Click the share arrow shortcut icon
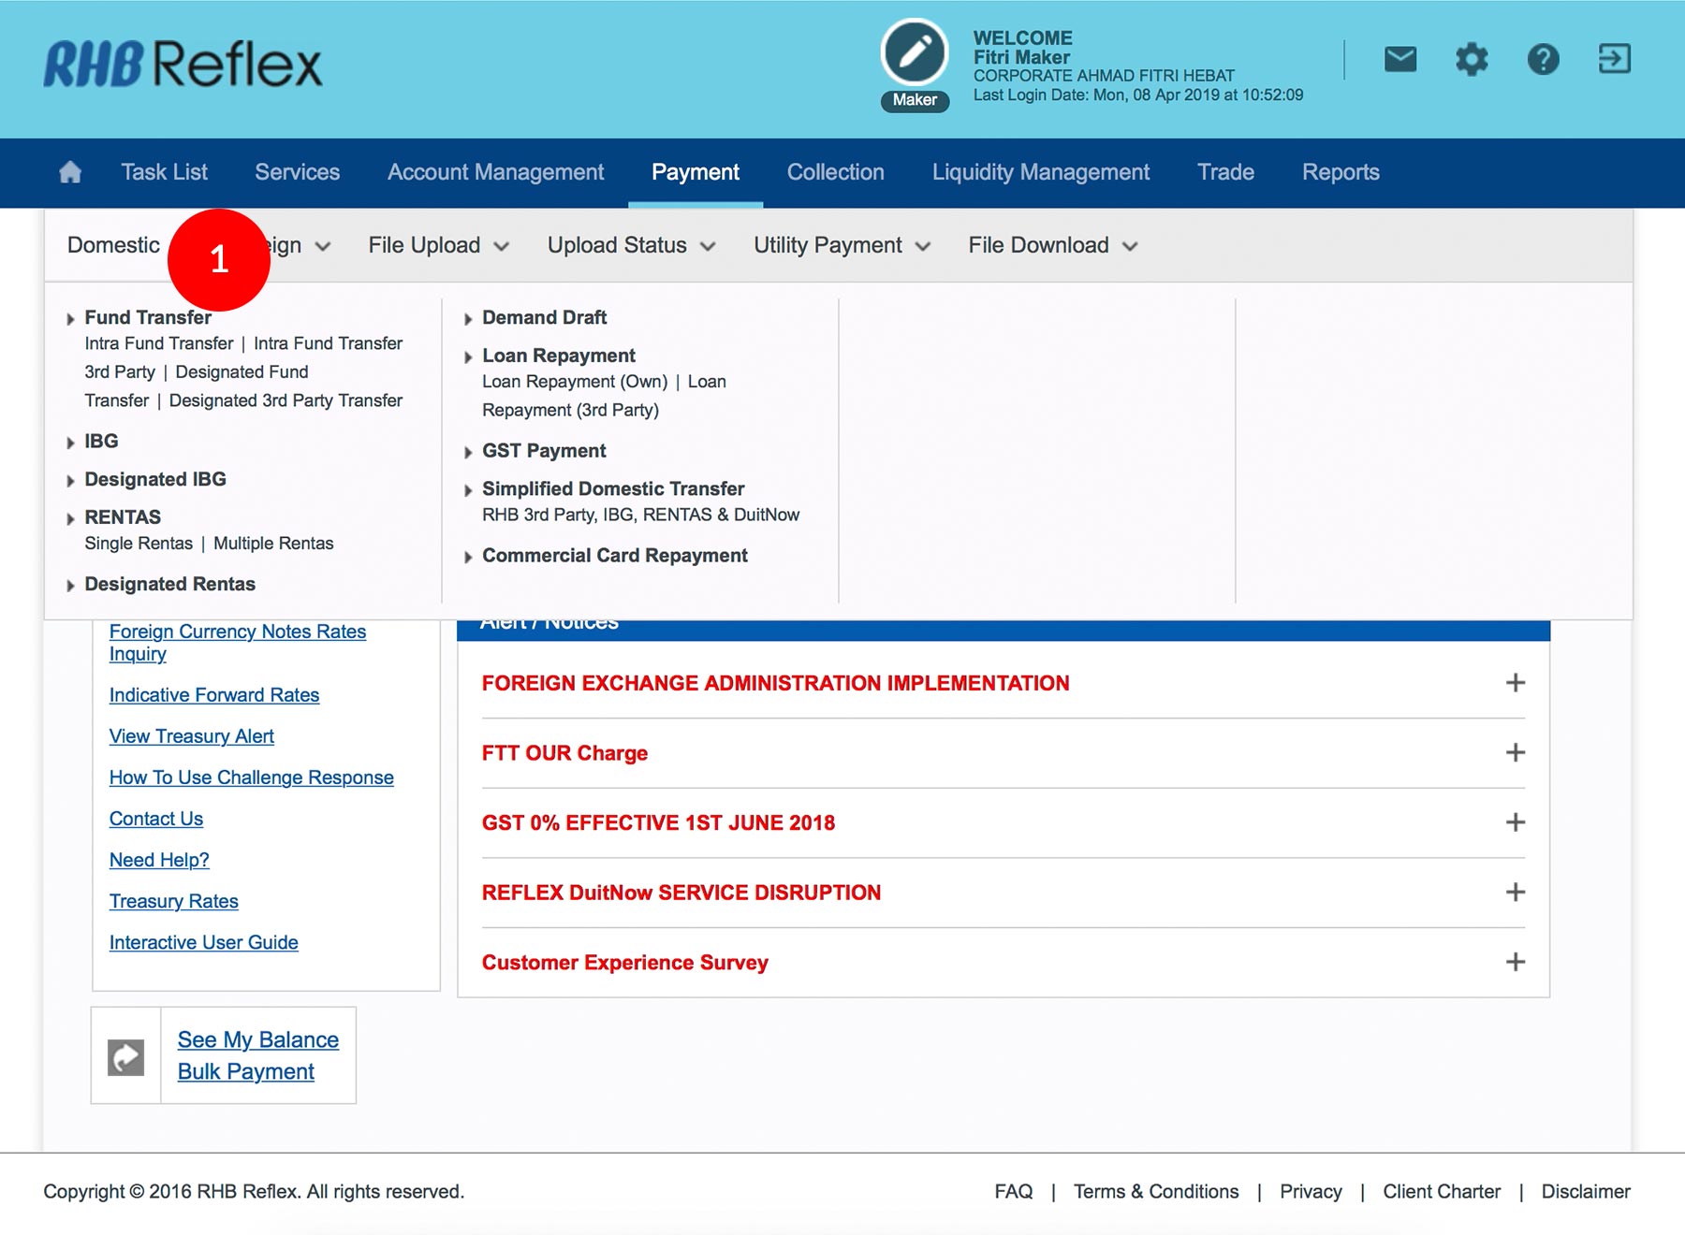 pos(126,1057)
